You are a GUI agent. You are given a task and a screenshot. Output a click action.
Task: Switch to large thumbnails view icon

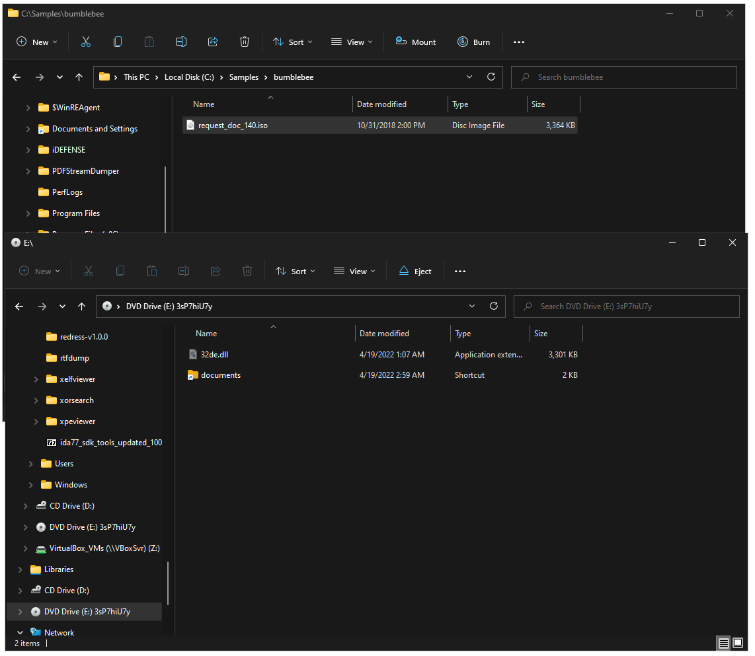tap(737, 643)
